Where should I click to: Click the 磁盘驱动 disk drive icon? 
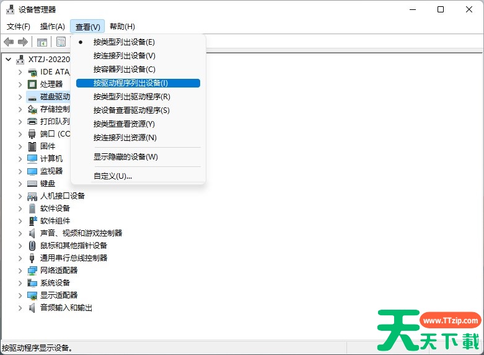tap(32, 97)
